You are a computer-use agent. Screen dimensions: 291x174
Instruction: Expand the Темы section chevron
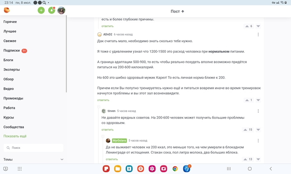pos(62,159)
